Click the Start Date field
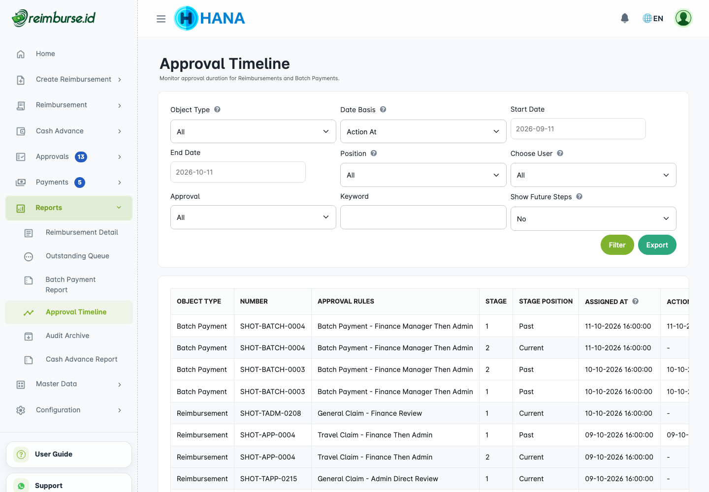This screenshot has height=492, width=709. click(578, 129)
